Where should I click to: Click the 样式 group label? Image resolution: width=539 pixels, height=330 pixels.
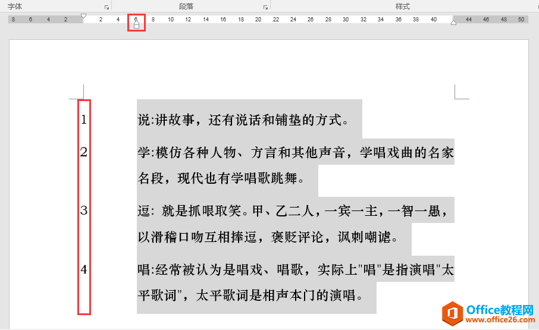click(403, 7)
